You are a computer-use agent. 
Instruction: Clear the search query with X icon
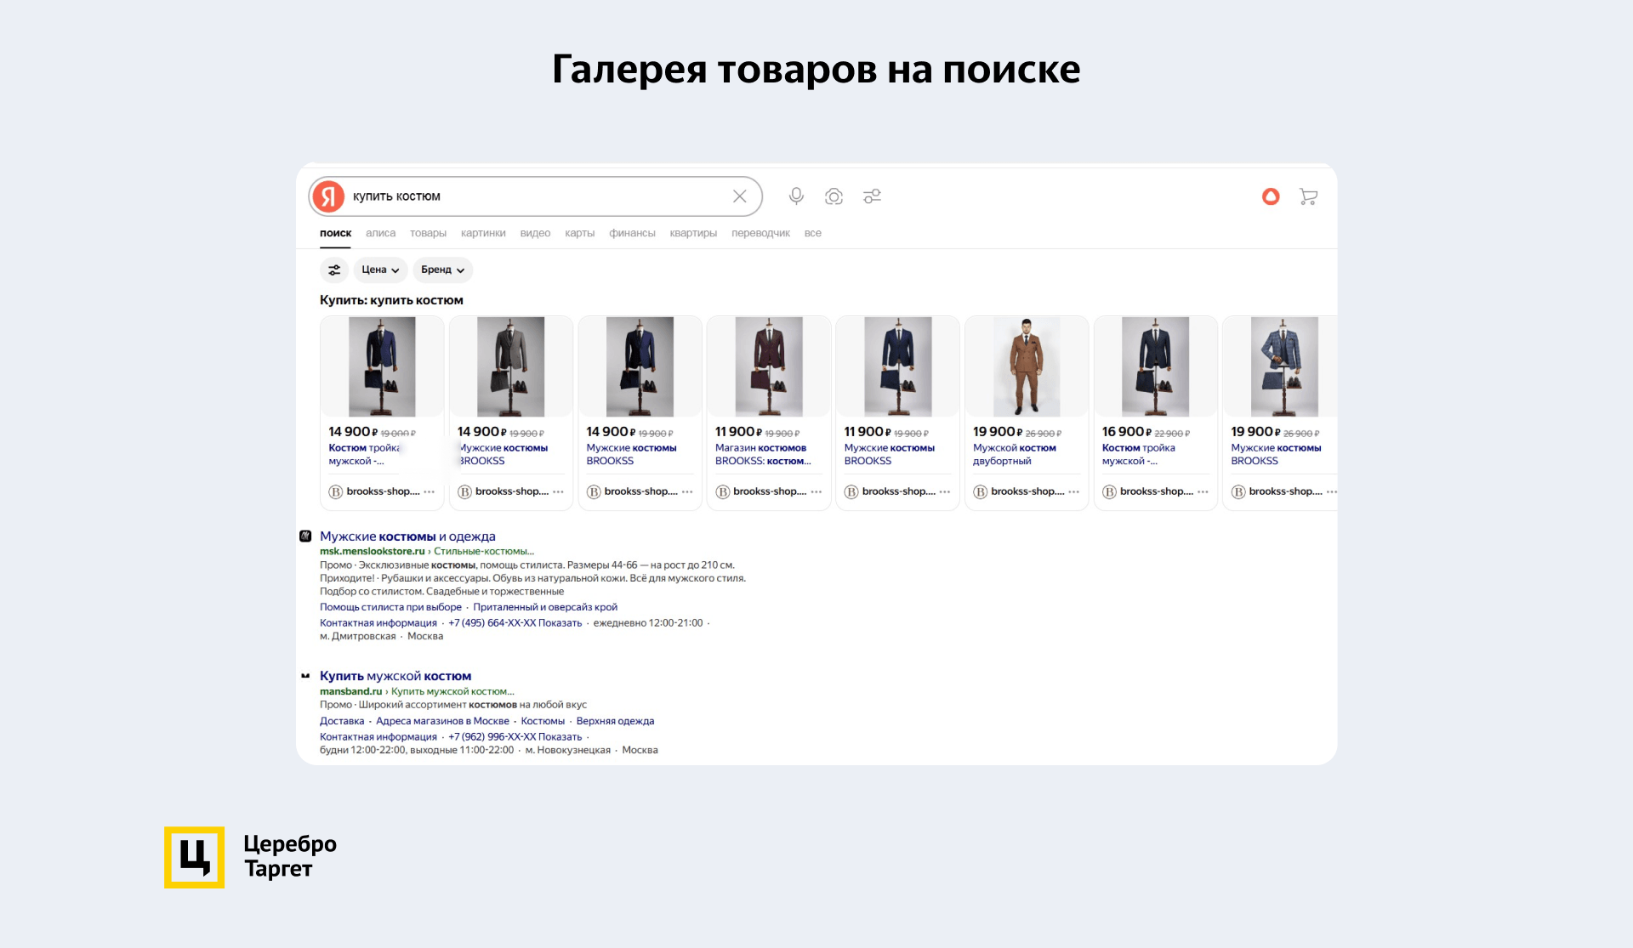click(x=739, y=196)
